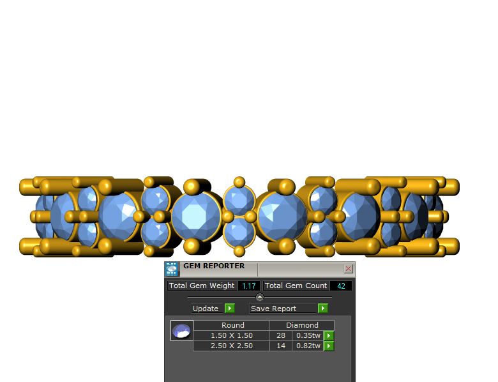This screenshot has height=382, width=498.
Task: Click the green Save Report arrow
Action: pyautogui.click(x=323, y=309)
